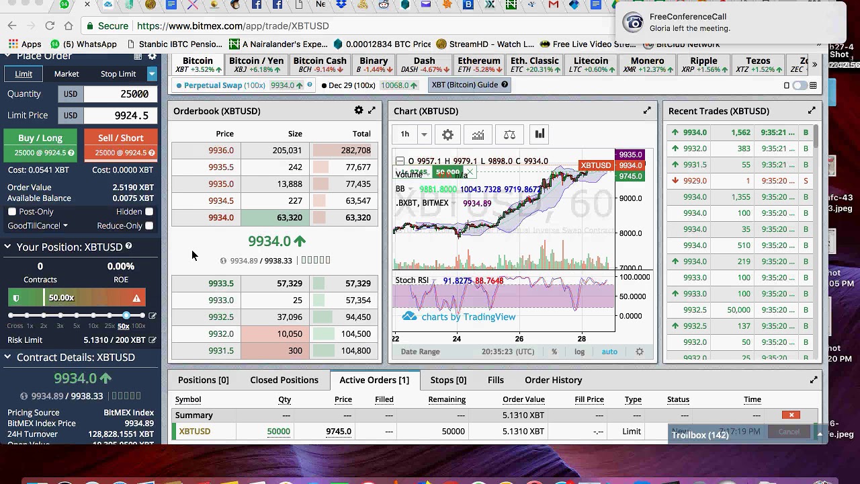Toggle chart percent scale
Image resolution: width=860 pixels, height=484 pixels.
pos(554,352)
